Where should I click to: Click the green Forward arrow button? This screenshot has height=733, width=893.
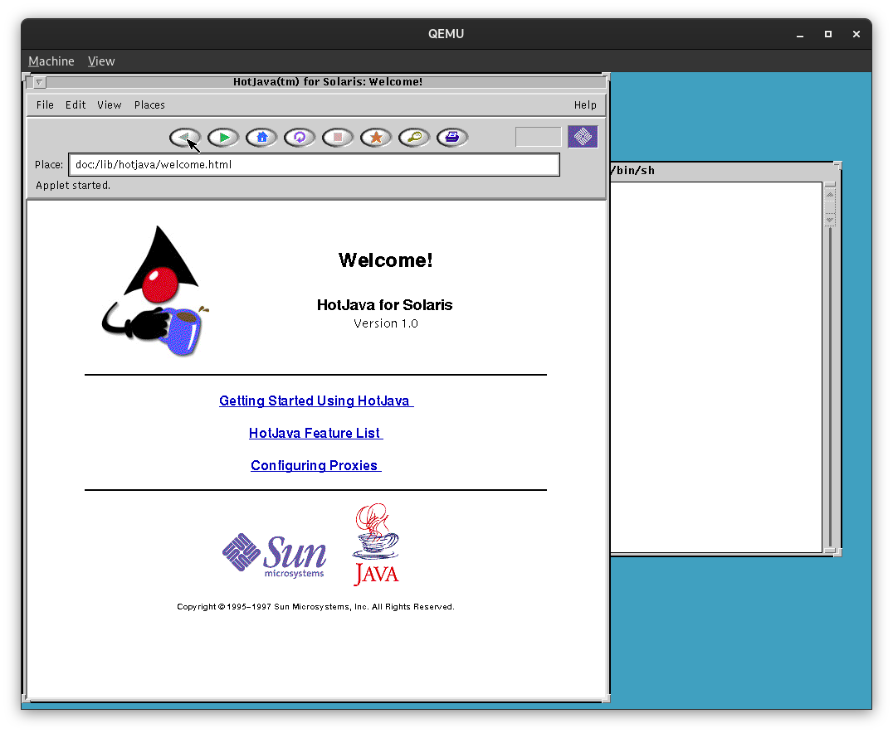tap(223, 137)
